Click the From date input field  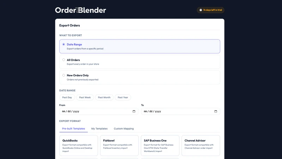[x=99, y=111]
